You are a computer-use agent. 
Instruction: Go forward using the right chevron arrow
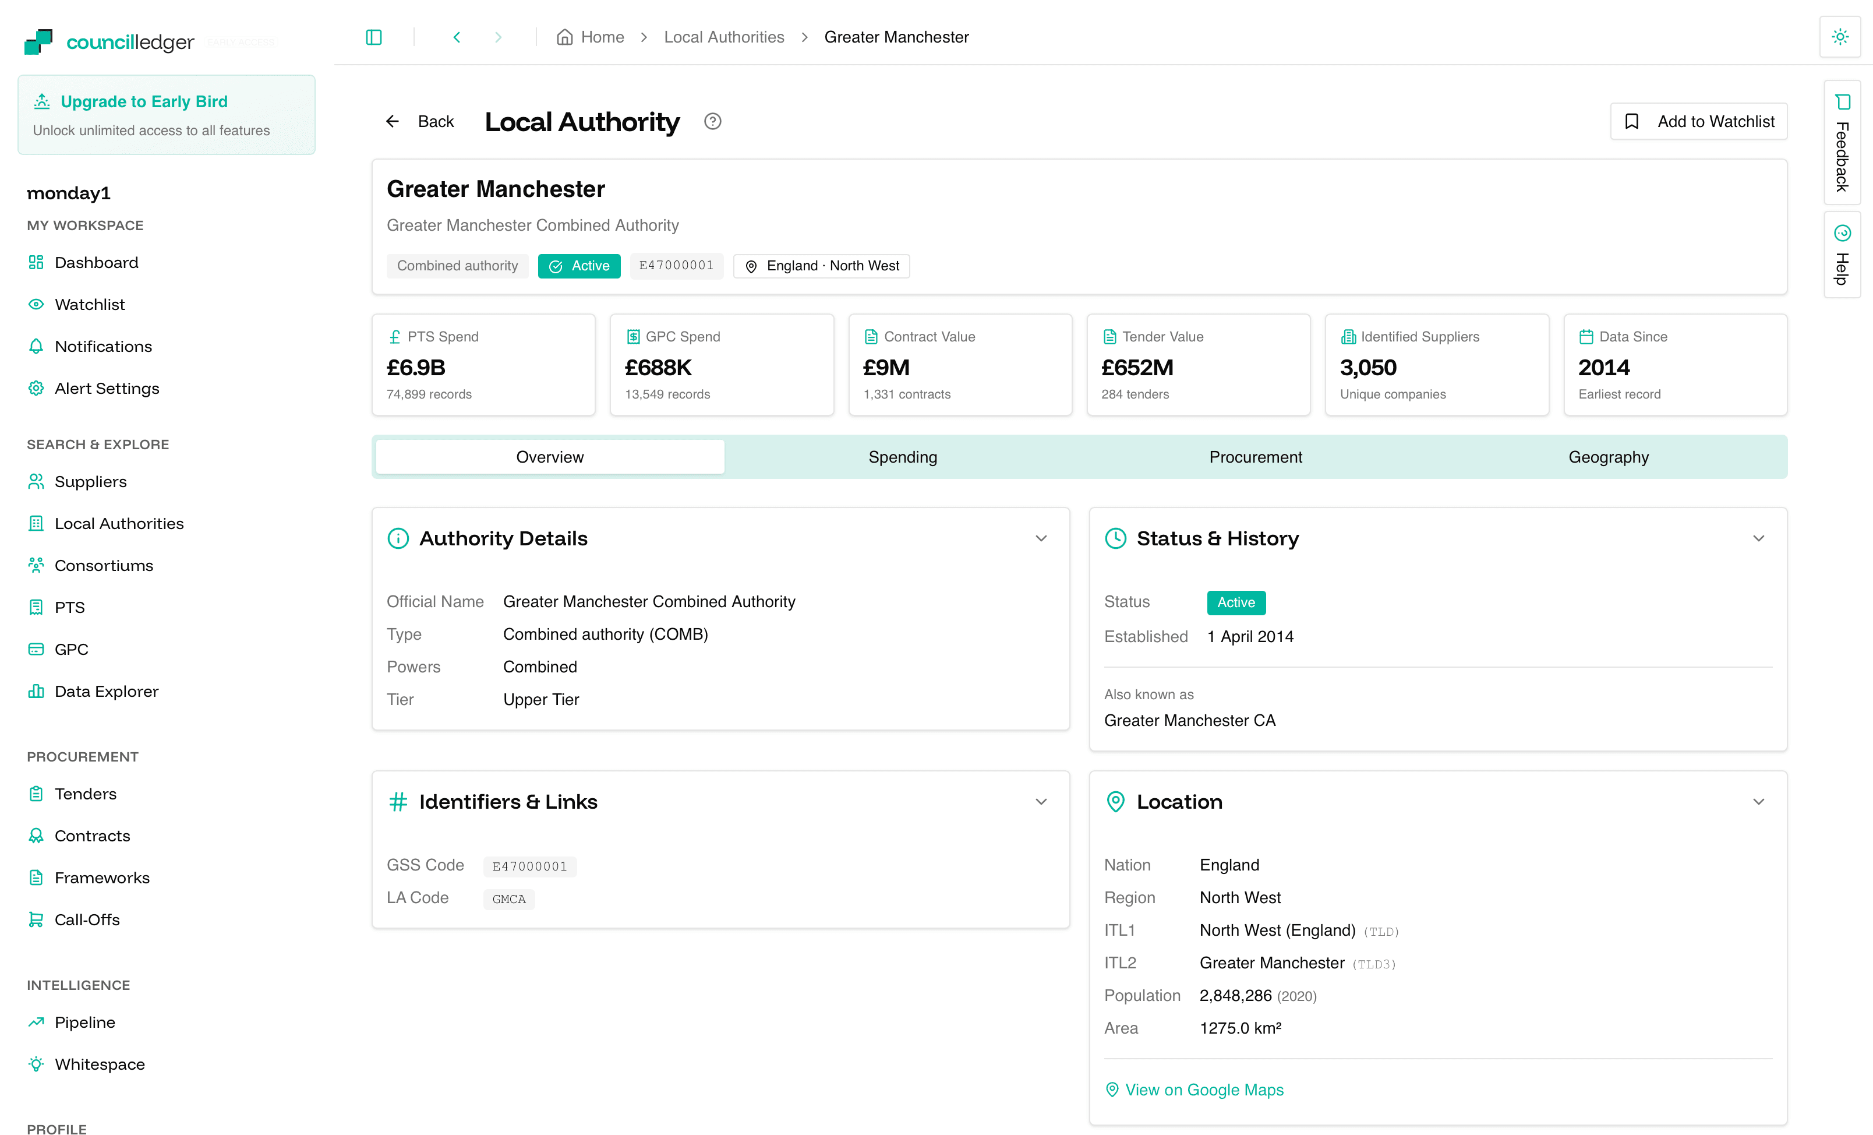point(498,37)
